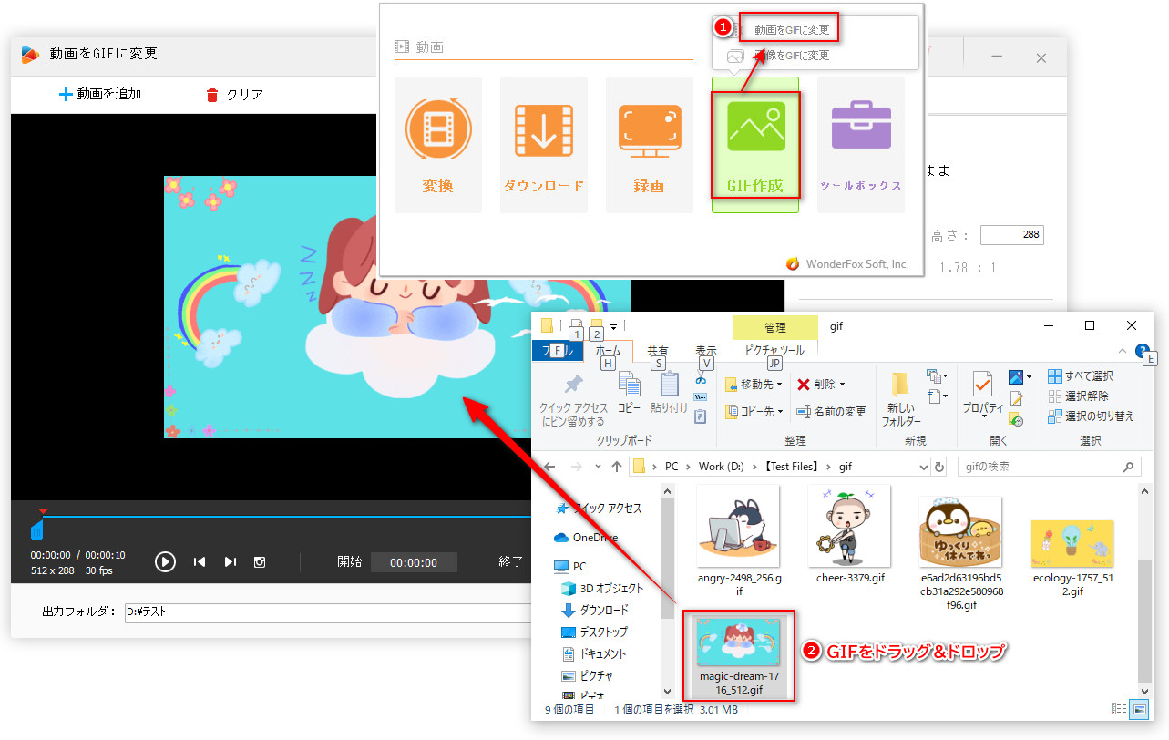Click the 高さ height field showing 288
Screen dimensions: 1169x740
click(x=1011, y=235)
